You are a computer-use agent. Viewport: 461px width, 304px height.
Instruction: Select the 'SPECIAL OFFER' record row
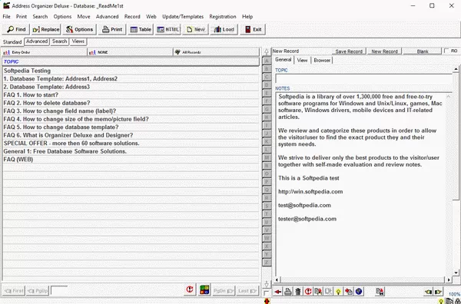pyautogui.click(x=131, y=144)
